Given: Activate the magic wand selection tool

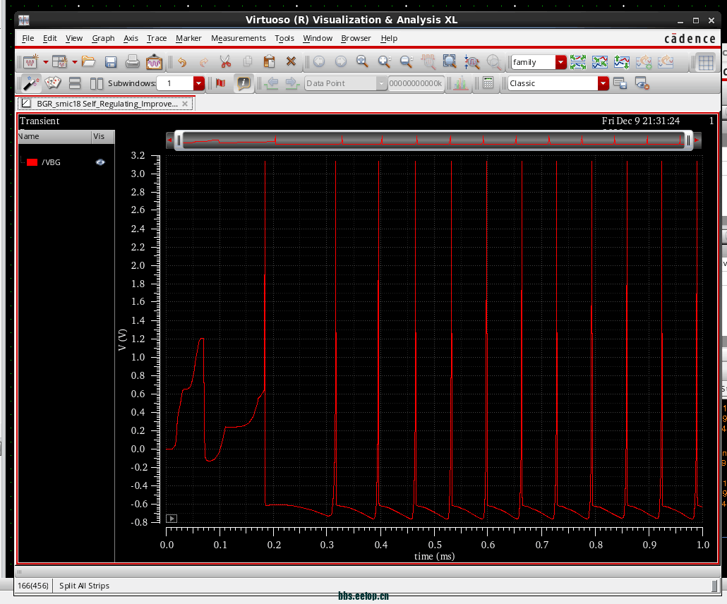Looking at the screenshot, I should tap(31, 83).
